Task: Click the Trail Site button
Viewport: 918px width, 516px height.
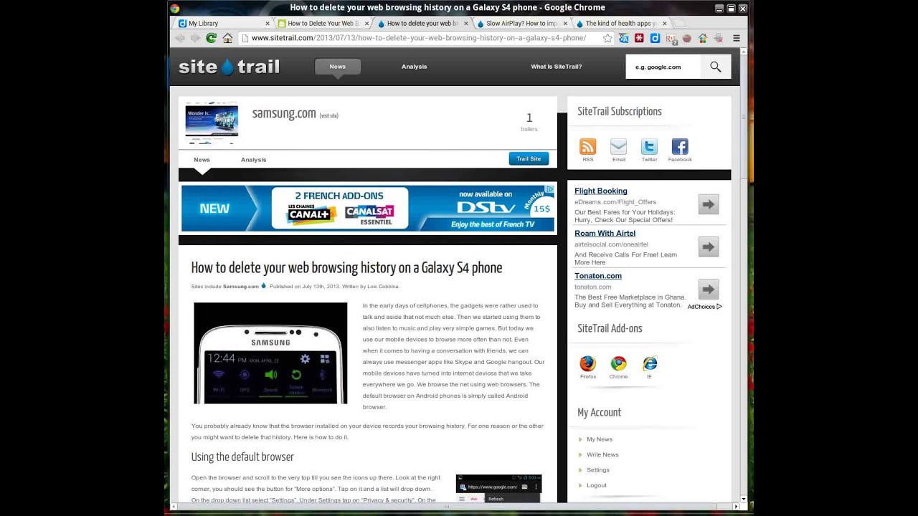Action: pos(529,158)
